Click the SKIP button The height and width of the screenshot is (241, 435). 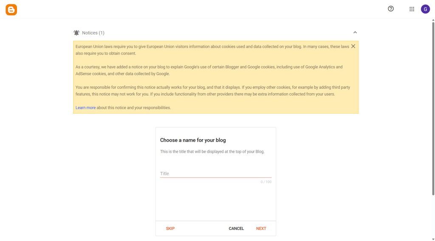click(x=170, y=229)
